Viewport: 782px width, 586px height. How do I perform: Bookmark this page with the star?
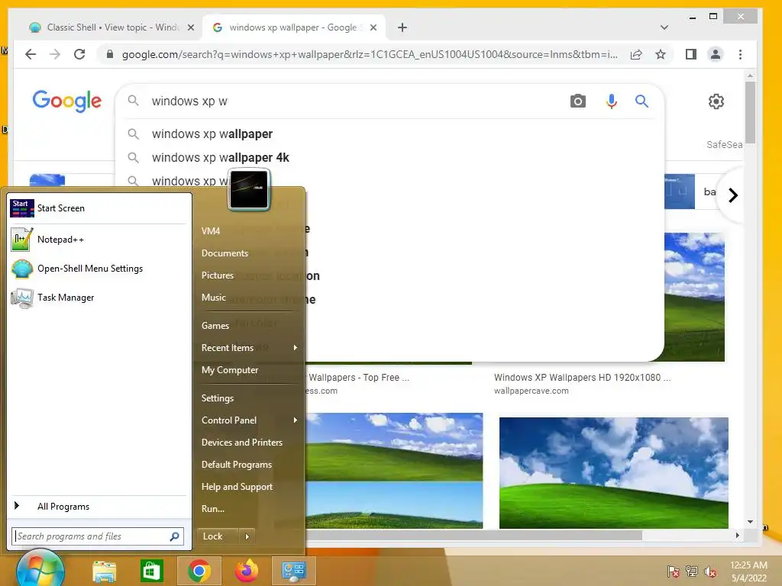661,54
